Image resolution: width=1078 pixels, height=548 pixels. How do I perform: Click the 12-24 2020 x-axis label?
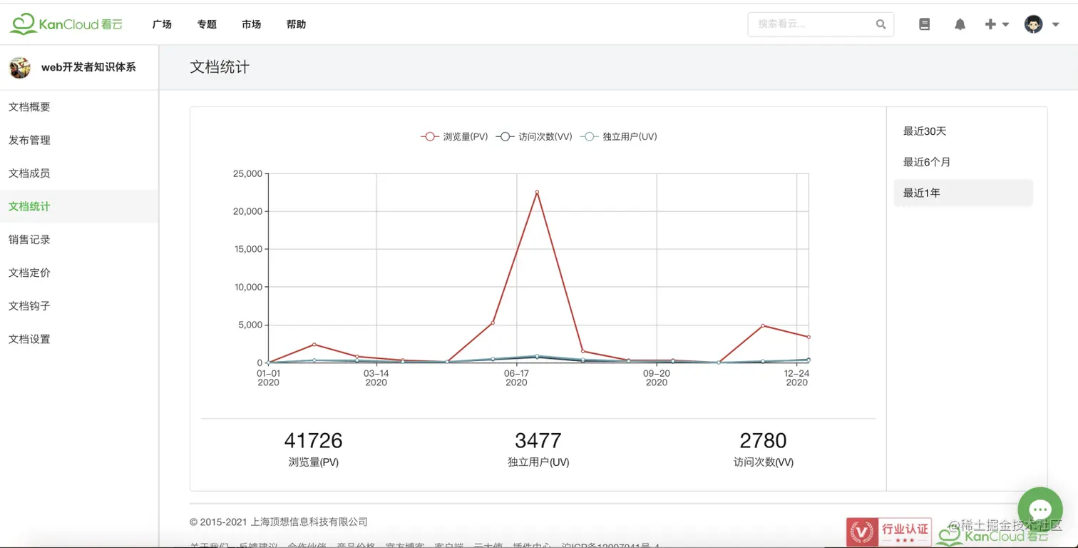(796, 377)
